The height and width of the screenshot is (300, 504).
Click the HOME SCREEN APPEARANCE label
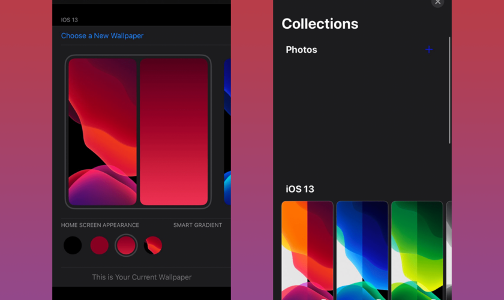point(100,225)
